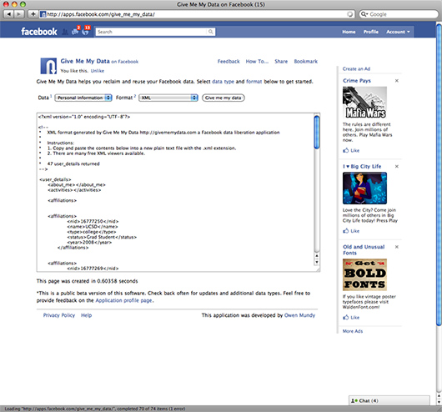The width and height of the screenshot is (442, 412).
Task: Click the status bar Loading text
Action: tap(95, 409)
